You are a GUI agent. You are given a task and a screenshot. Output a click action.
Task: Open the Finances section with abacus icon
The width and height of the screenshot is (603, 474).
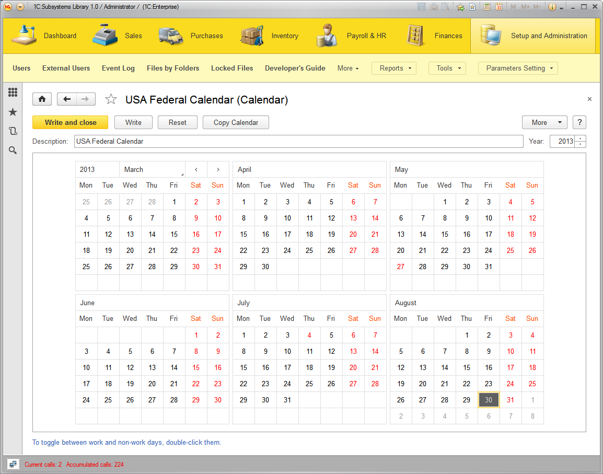tap(434, 36)
